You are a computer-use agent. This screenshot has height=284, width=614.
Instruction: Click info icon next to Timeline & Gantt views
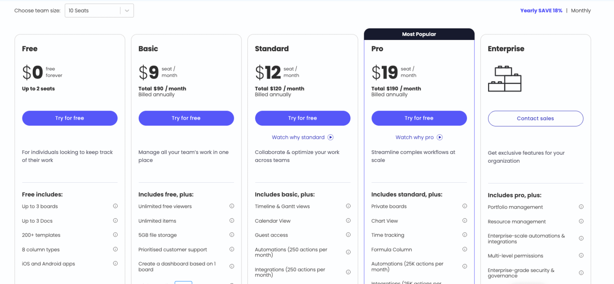[x=348, y=206]
